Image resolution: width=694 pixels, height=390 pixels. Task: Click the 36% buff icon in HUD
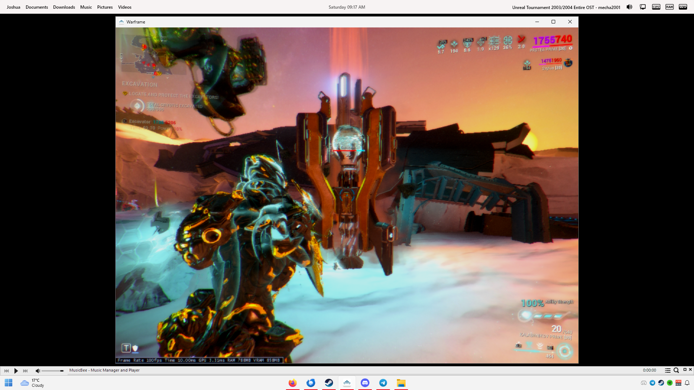tap(508, 43)
